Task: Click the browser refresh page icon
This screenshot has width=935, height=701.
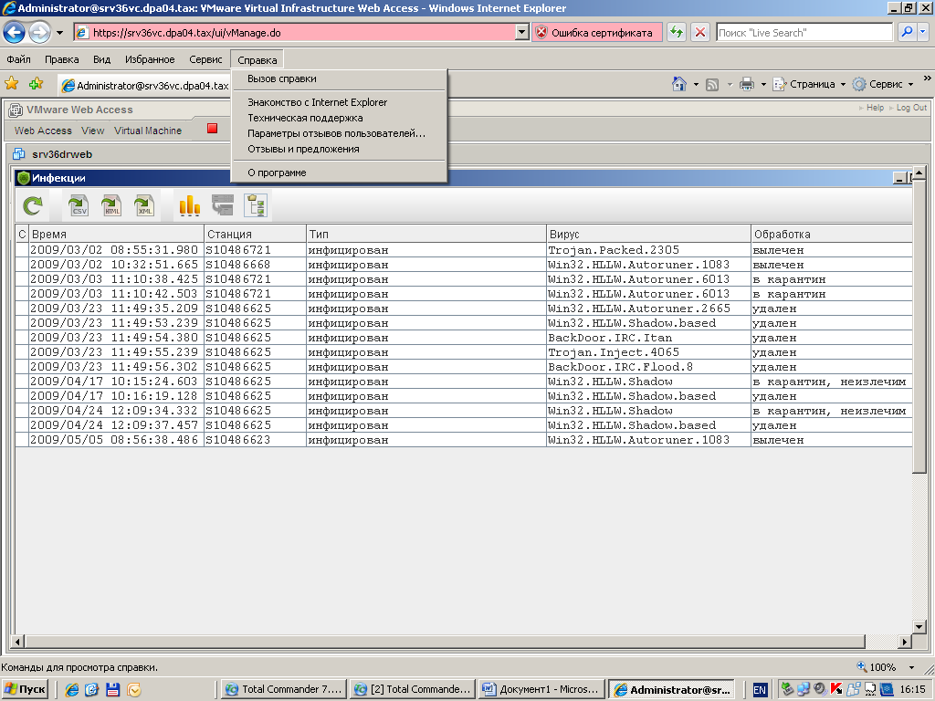Action: 677,32
